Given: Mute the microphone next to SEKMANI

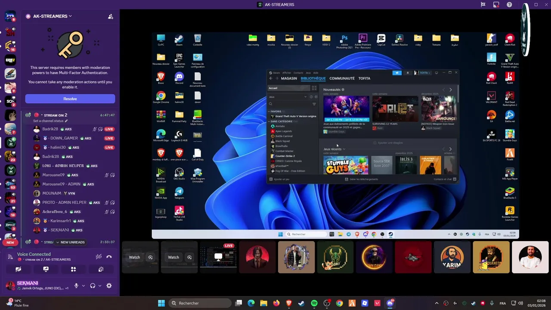Looking at the screenshot, I should point(76,285).
